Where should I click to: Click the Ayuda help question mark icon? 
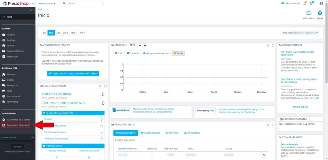point(320,13)
